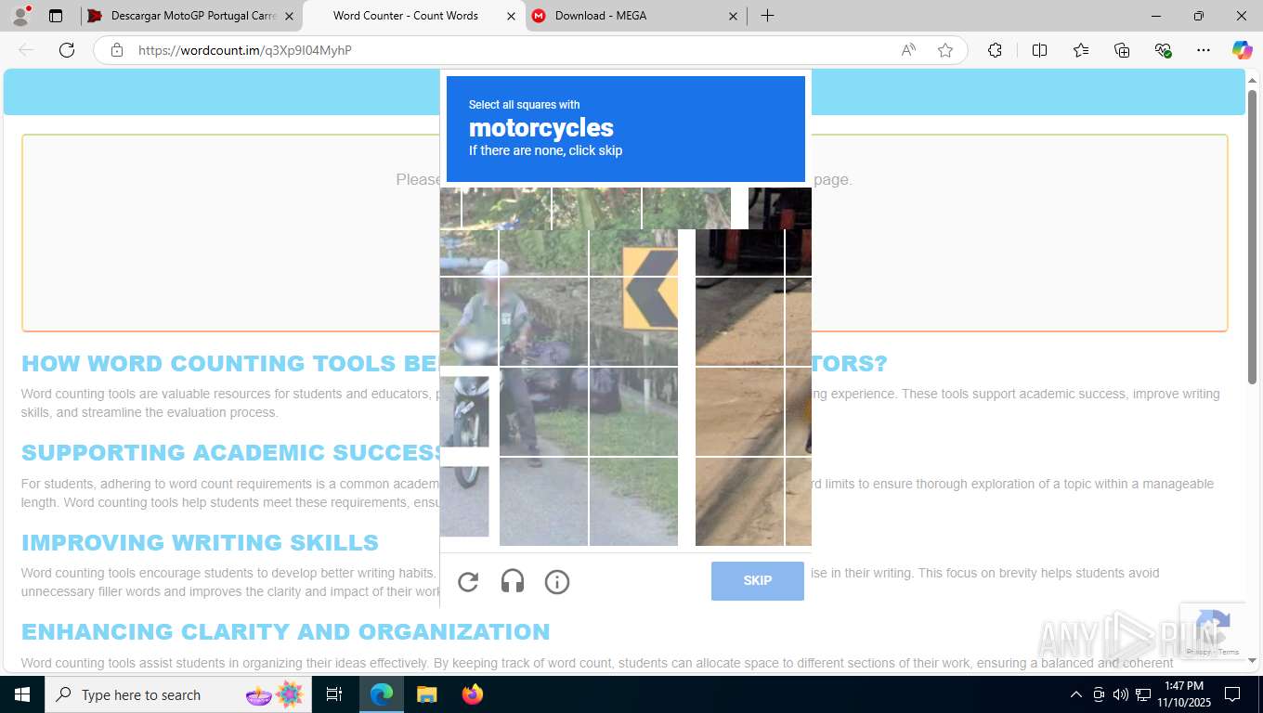Open a new browser tab
The width and height of the screenshot is (1263, 713).
(x=767, y=16)
